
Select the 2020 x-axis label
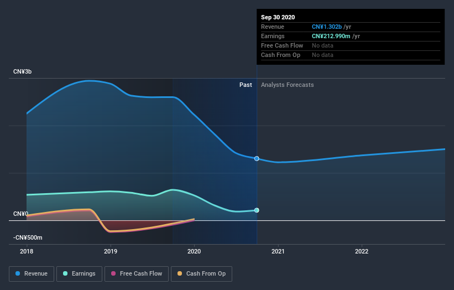[x=194, y=251]
